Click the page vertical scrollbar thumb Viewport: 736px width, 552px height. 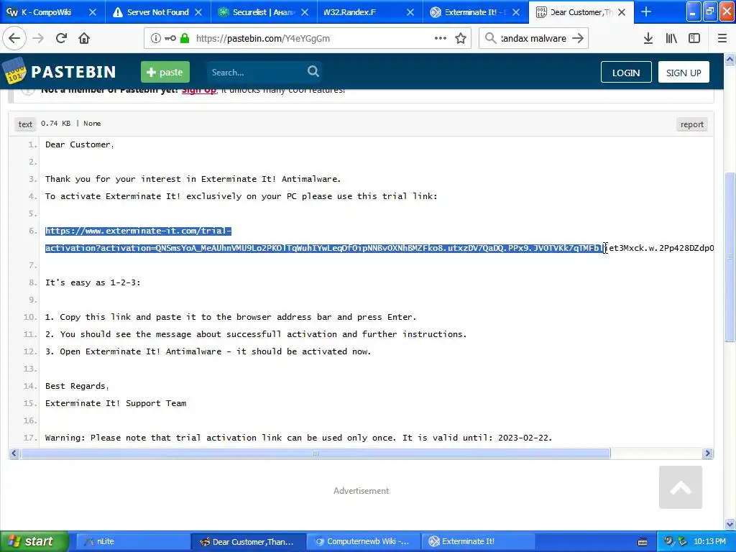tap(730, 257)
